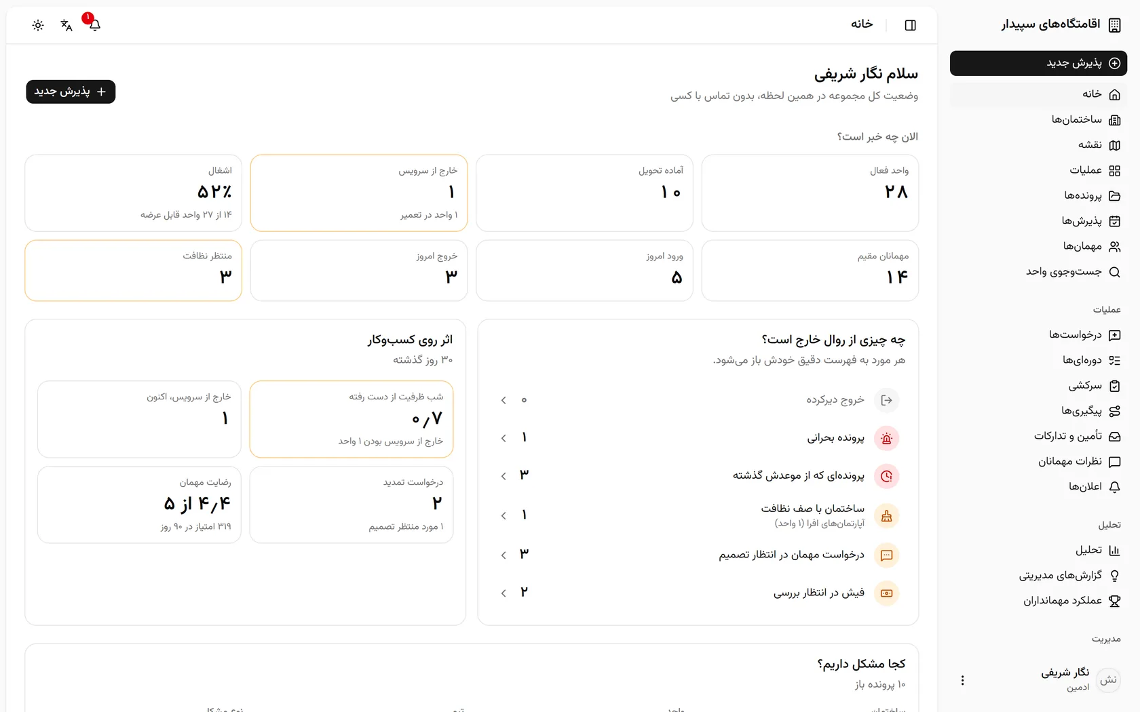Open the شب ظرفیت از دست رفته card

351,419
